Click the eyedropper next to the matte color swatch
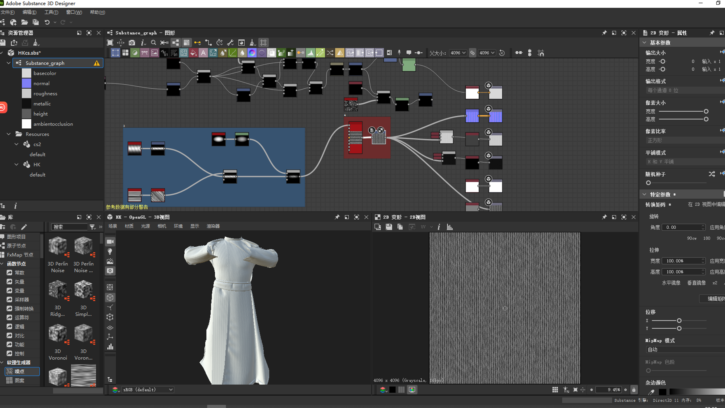 pyautogui.click(x=651, y=392)
